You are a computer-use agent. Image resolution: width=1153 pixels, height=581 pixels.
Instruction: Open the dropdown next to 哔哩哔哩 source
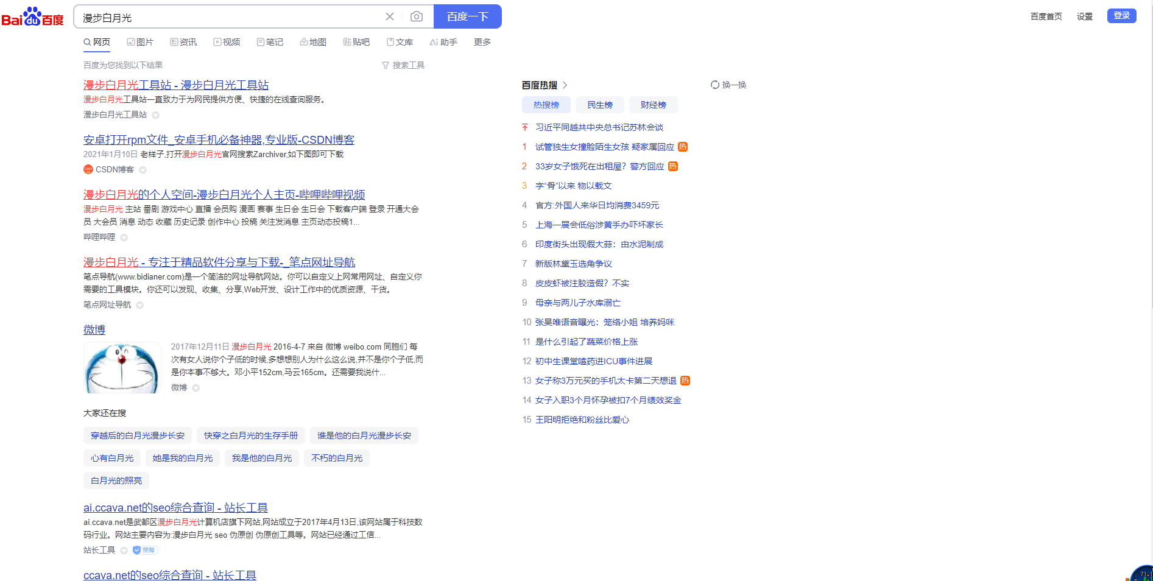coord(124,238)
